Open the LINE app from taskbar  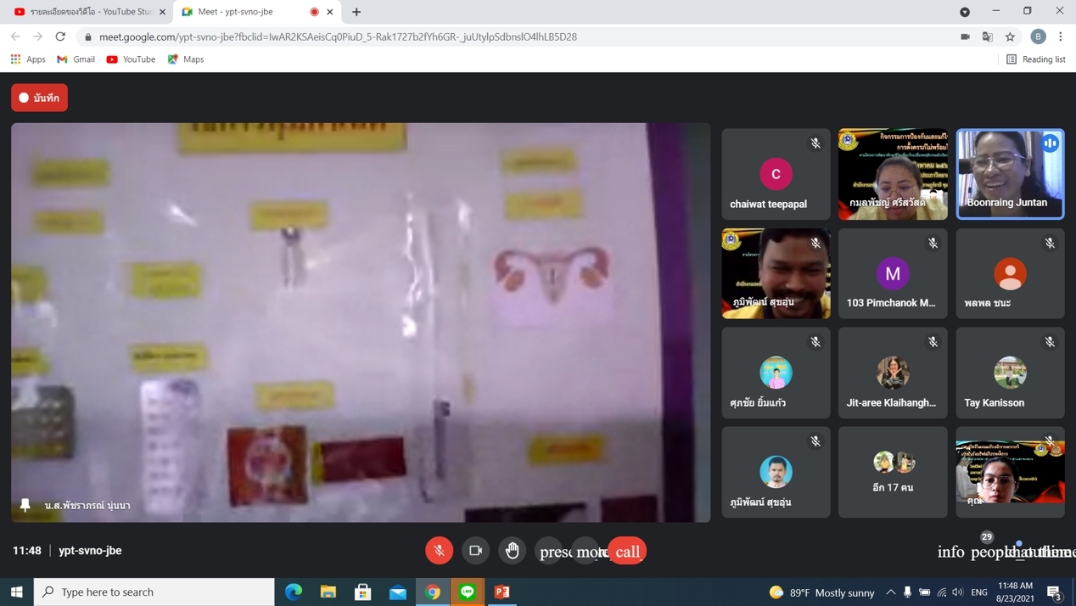468,592
